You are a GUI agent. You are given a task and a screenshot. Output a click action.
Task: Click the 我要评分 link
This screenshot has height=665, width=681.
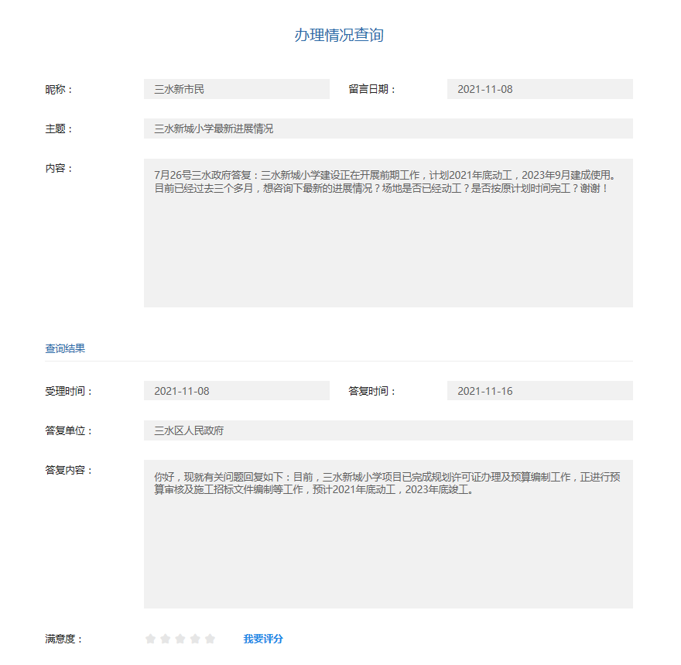(263, 639)
